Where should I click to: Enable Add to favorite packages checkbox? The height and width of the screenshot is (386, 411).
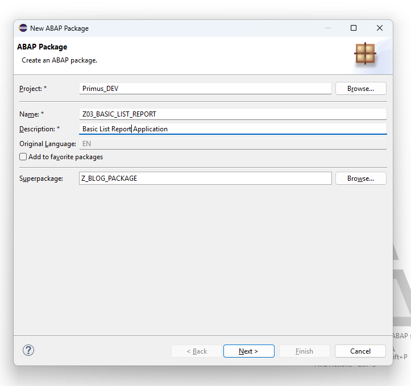[23, 157]
